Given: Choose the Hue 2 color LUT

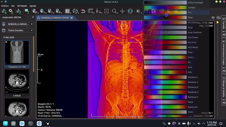Looking at the screenshot, I should pos(177,57).
